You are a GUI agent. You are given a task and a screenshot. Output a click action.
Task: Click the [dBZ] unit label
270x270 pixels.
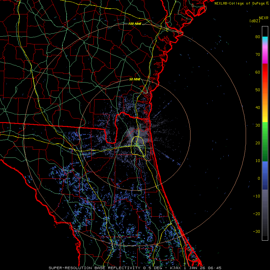coord(255,21)
